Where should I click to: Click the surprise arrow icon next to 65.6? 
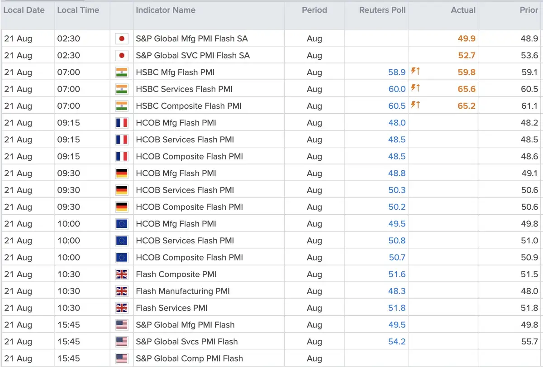[x=415, y=88]
